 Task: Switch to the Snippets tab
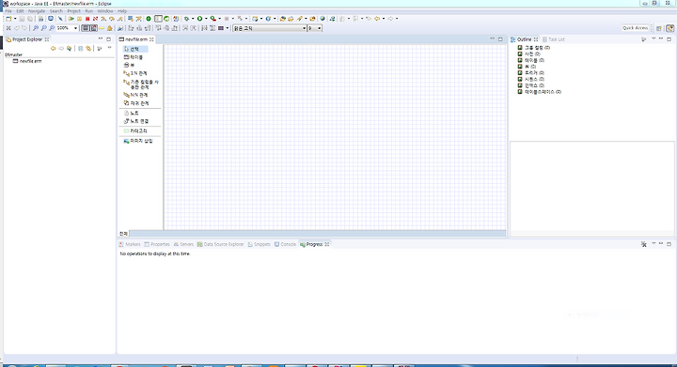point(260,244)
